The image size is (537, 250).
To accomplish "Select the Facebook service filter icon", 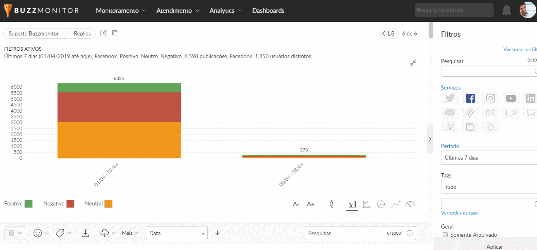I will [470, 99].
